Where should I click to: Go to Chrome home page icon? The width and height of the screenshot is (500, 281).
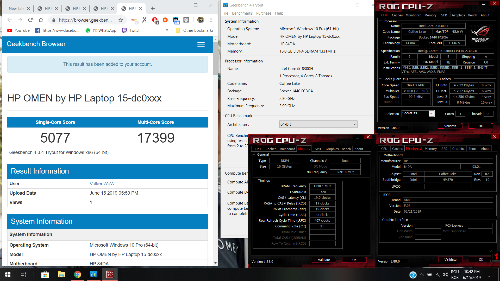(x=41, y=20)
